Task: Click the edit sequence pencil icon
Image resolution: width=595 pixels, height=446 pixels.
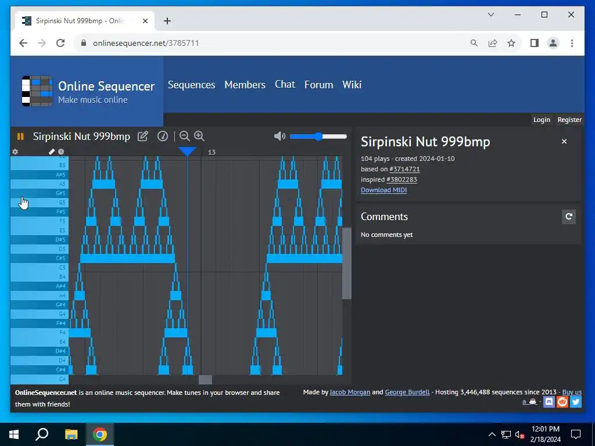Action: point(143,136)
